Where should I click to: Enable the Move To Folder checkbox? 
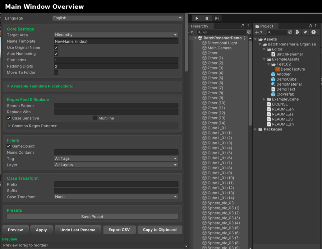pos(56,73)
